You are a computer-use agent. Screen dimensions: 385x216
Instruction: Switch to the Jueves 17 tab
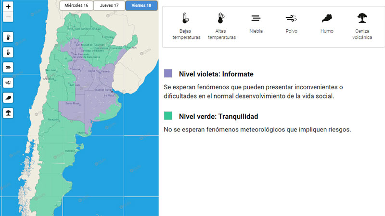click(x=109, y=5)
